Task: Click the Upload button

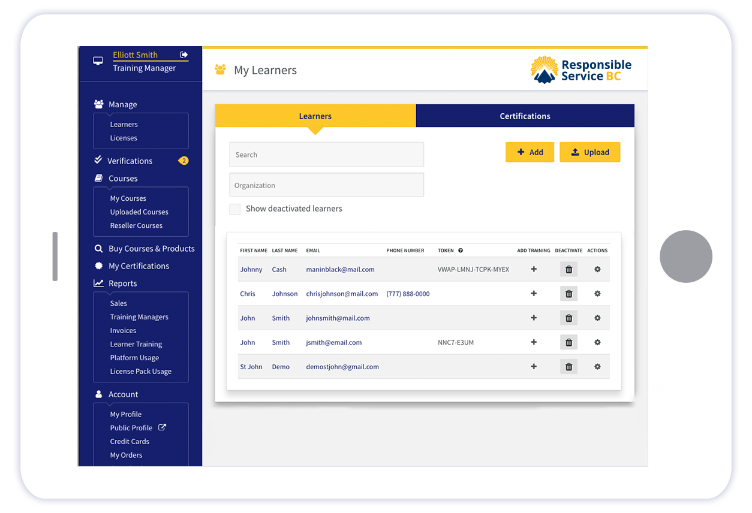Action: (x=589, y=152)
